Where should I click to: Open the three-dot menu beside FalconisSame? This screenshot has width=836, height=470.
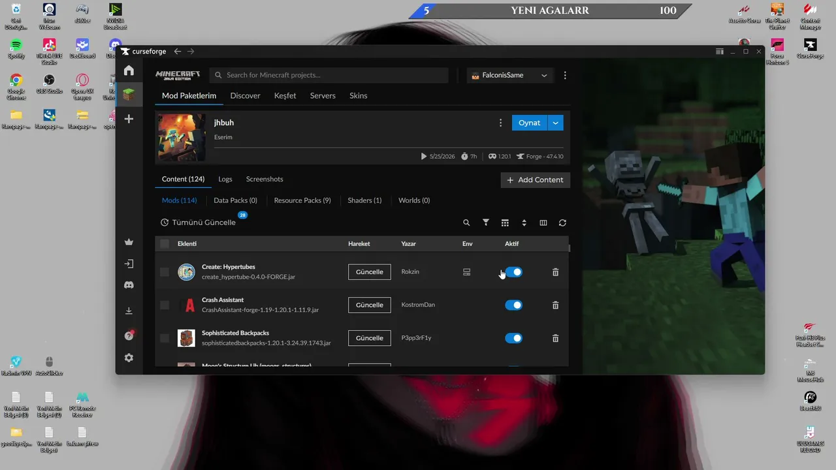(565, 75)
